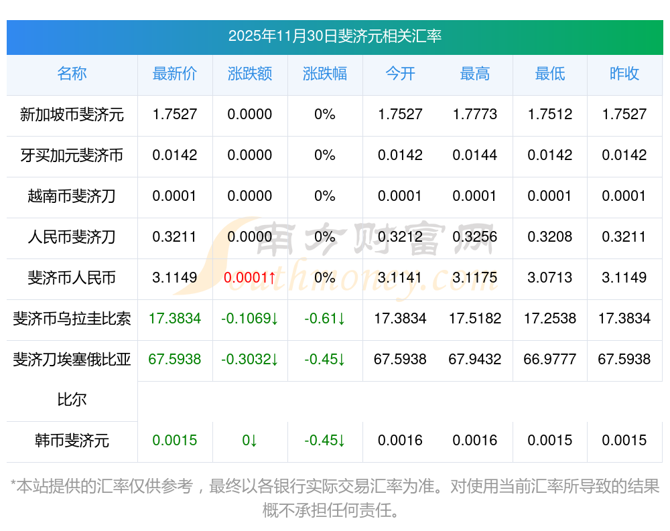Select the red change value 0.0001↑
The height and width of the screenshot is (531, 670).
pyautogui.click(x=250, y=277)
